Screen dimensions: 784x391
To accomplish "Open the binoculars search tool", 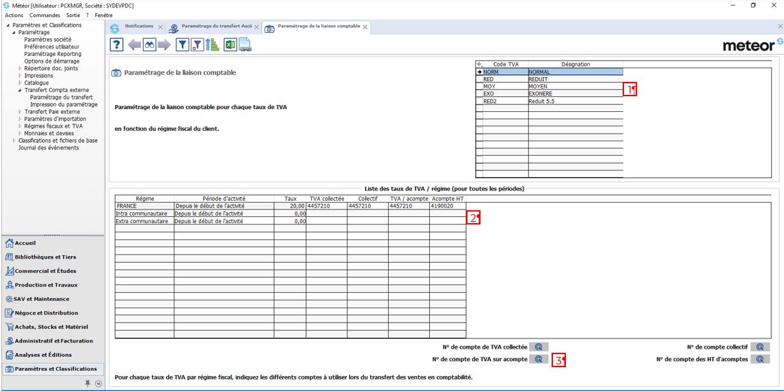I will 150,45.
